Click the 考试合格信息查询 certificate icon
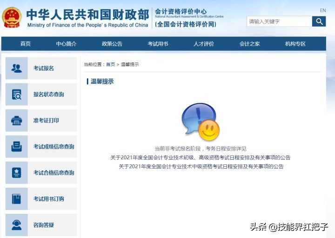 point(16,173)
